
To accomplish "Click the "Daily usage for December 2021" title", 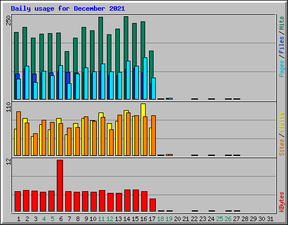I will [68, 8].
